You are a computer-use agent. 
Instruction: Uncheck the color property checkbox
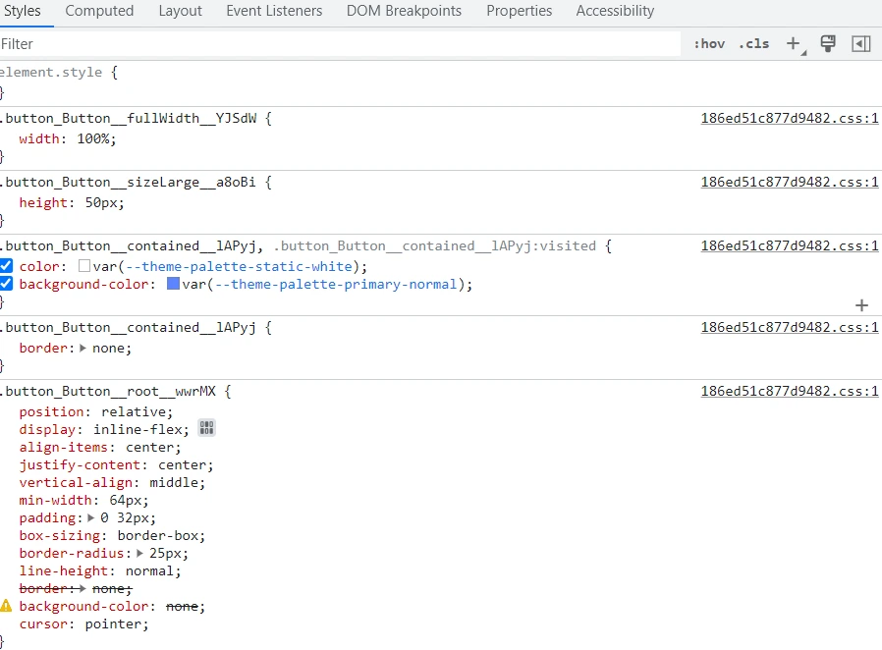coord(6,266)
